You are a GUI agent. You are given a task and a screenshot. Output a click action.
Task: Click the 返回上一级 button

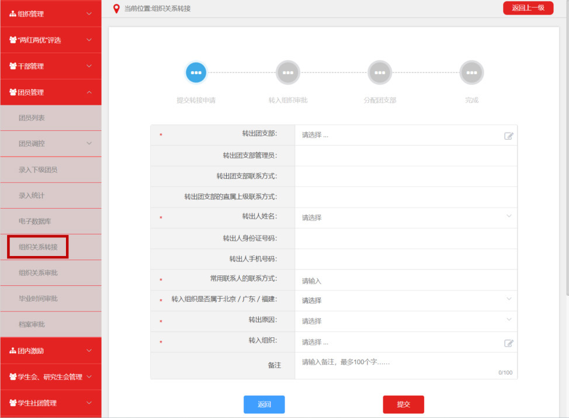point(528,8)
